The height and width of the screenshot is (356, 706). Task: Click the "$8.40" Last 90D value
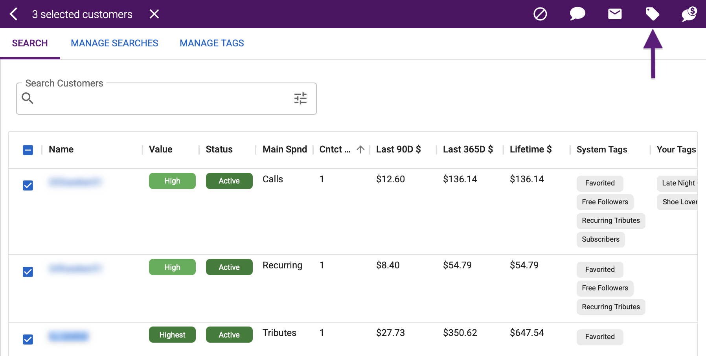pos(388,265)
